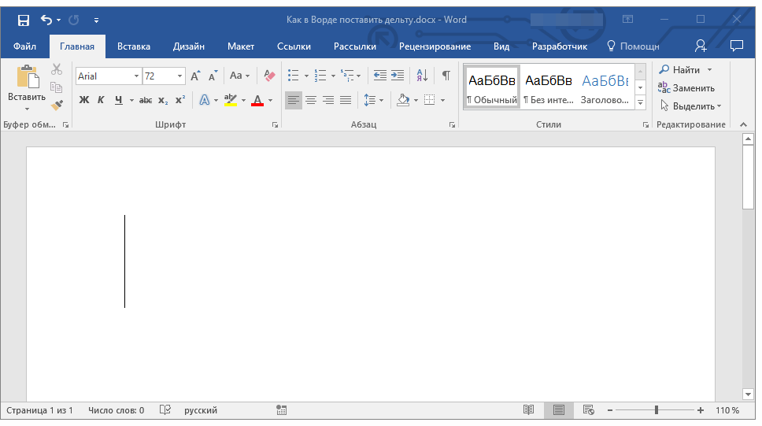
Task: Click the Format Painter brush icon
Action: [x=57, y=105]
